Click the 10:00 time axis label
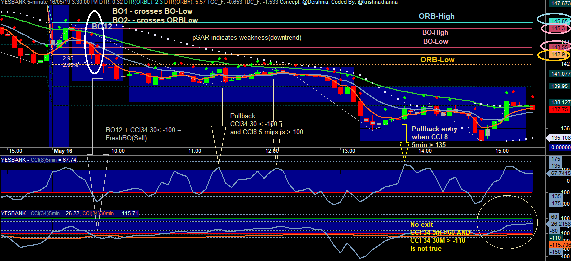The height and width of the screenshot is (261, 571). pos(118,150)
